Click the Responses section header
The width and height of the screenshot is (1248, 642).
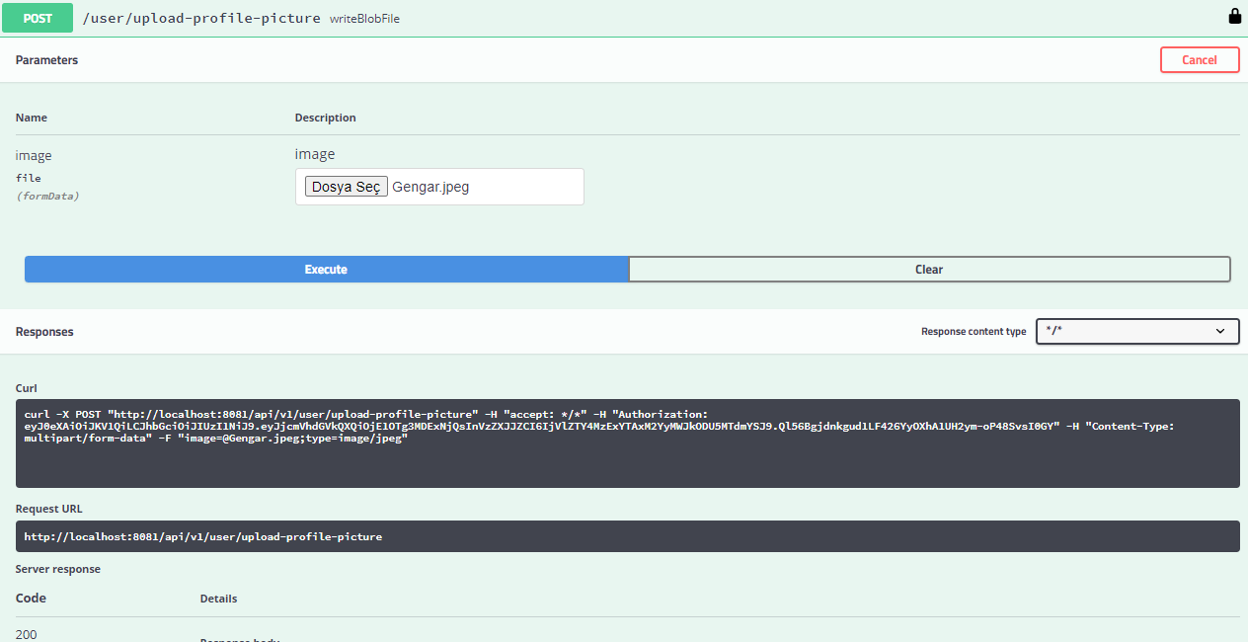click(44, 331)
